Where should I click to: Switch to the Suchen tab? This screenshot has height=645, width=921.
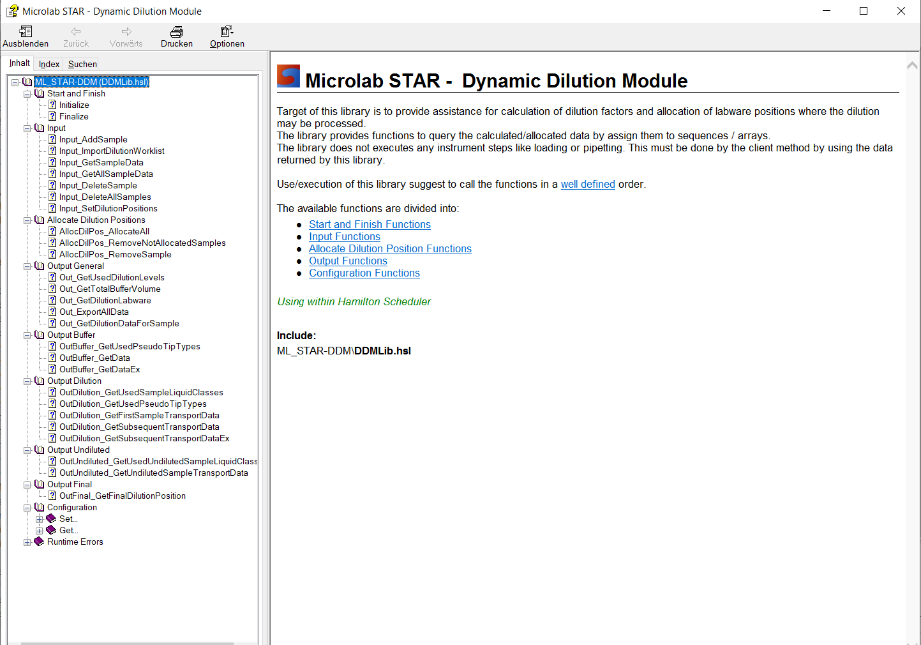tap(82, 64)
